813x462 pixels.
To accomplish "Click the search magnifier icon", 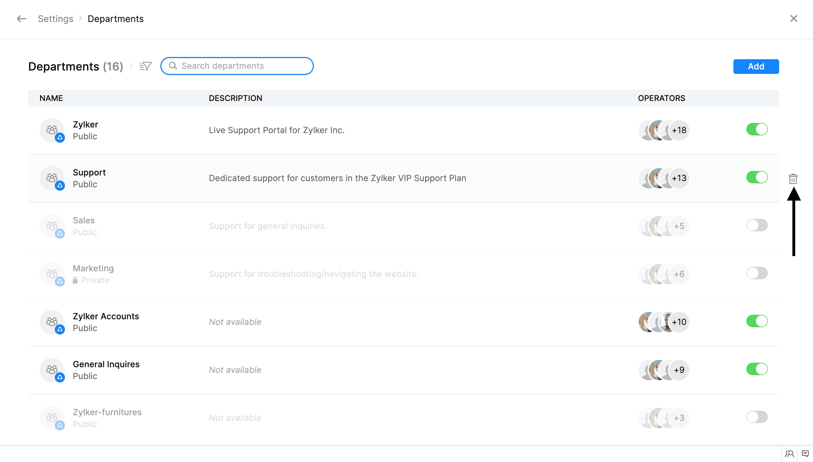I will pyautogui.click(x=173, y=66).
